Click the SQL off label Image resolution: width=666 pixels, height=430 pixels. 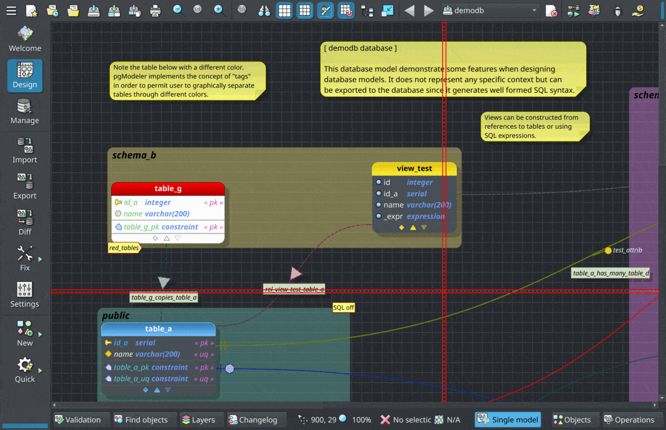pyautogui.click(x=344, y=307)
